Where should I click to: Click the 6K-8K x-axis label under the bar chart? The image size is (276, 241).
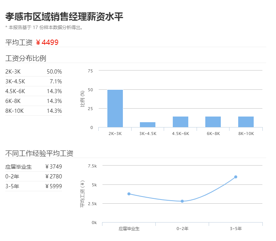(213, 134)
